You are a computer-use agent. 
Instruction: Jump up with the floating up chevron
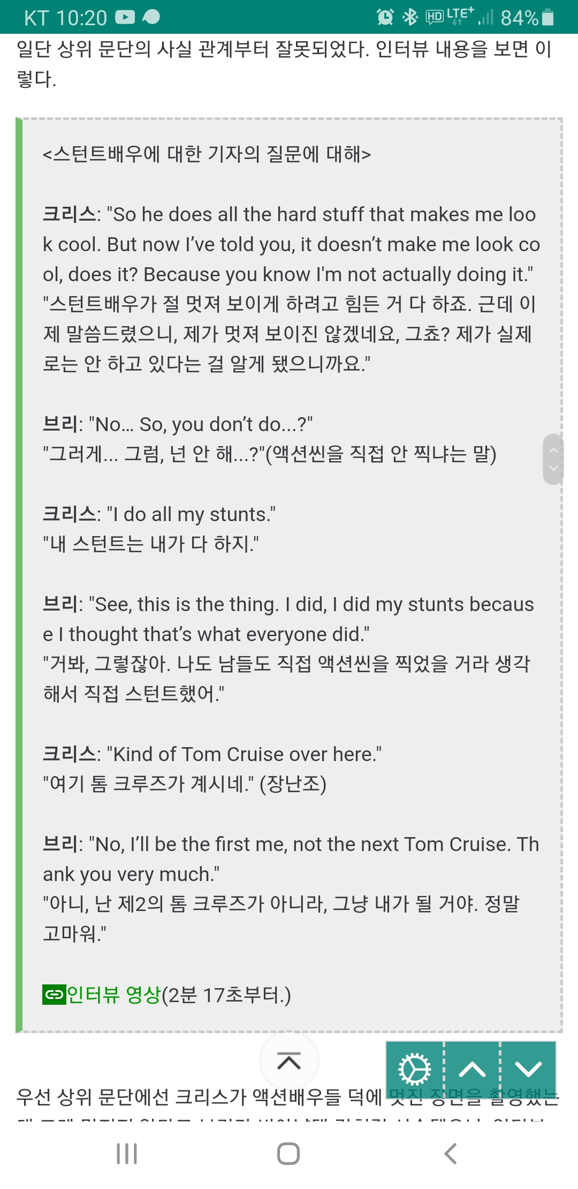[472, 1070]
